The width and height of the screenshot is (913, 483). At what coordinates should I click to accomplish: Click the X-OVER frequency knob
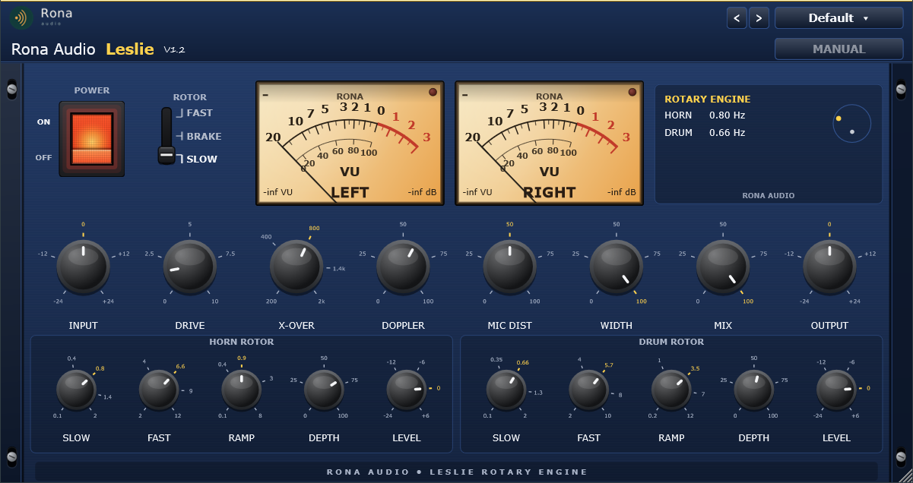(x=296, y=267)
